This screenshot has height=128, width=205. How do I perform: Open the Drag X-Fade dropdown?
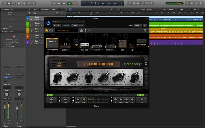pyautogui.click(x=173, y=9)
